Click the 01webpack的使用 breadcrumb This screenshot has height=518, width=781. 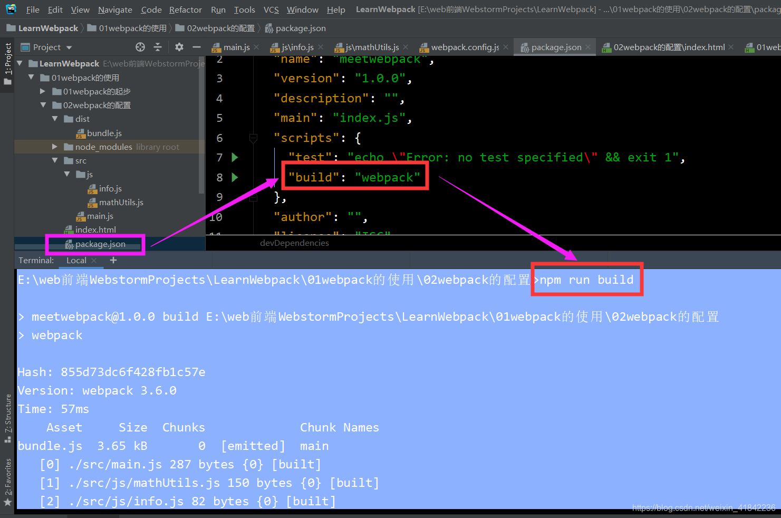pyautogui.click(x=127, y=28)
